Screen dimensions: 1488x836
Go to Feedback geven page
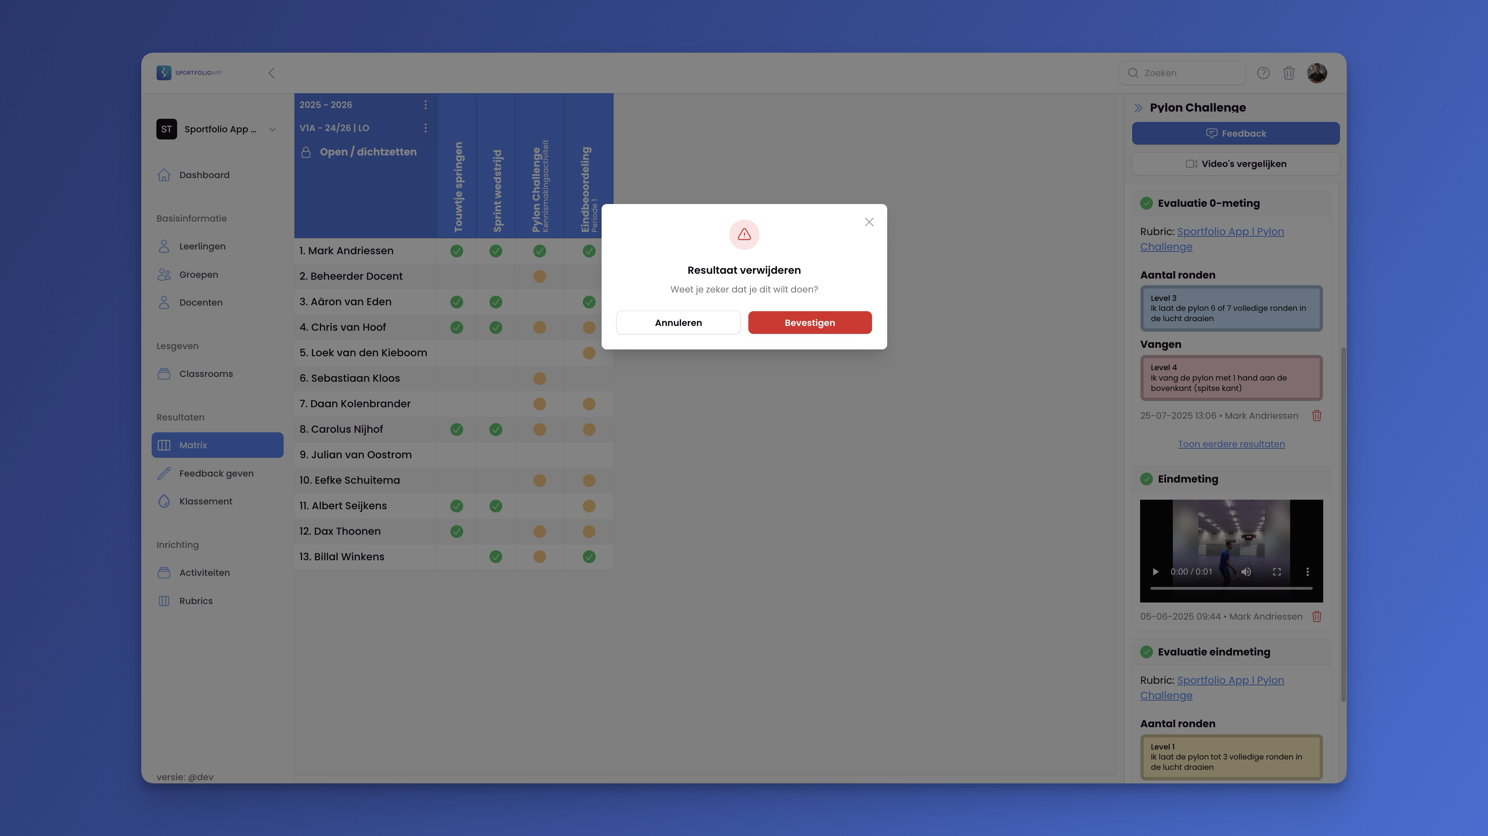point(216,473)
